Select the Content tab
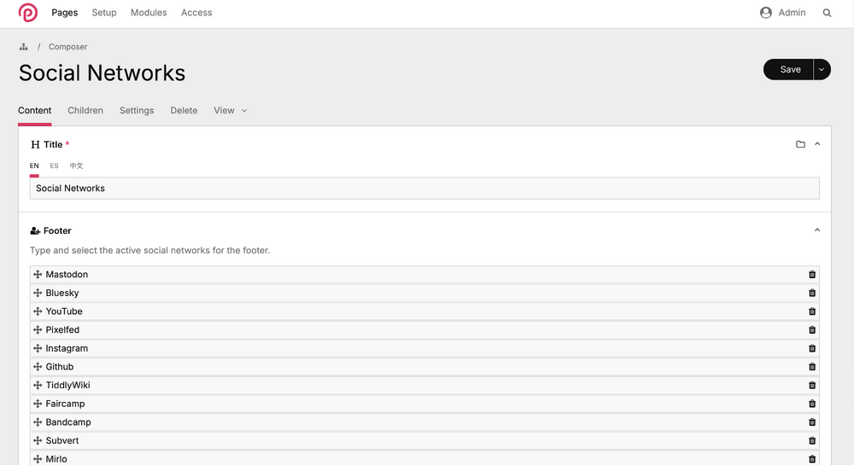The width and height of the screenshot is (854, 465). pyautogui.click(x=35, y=110)
